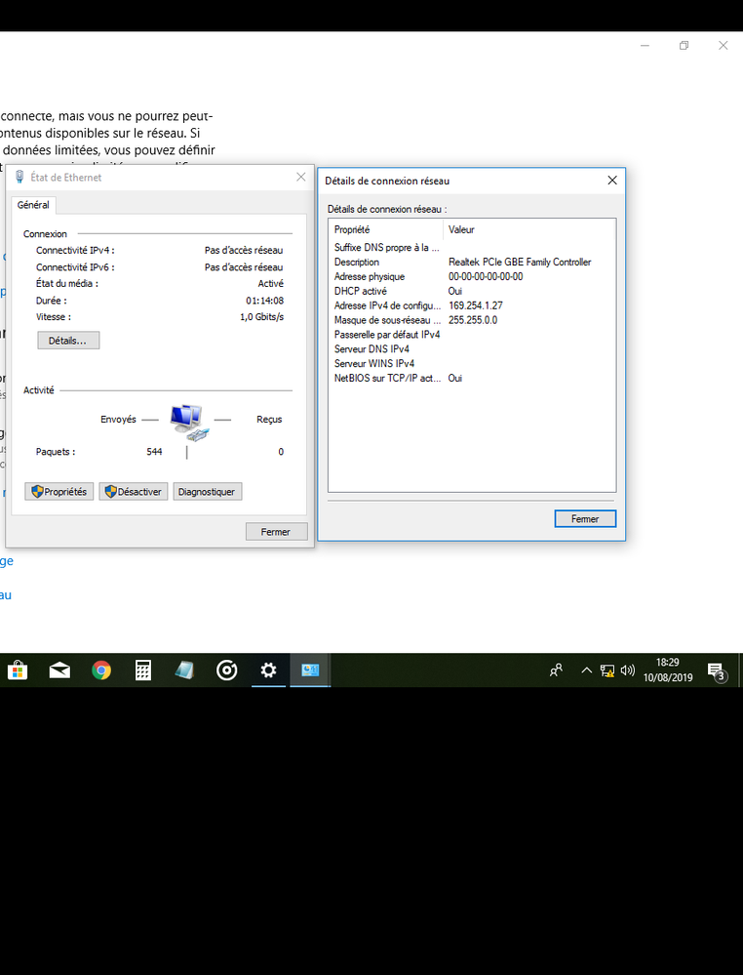The height and width of the screenshot is (975, 743).
Task: Launch Google Chrome from taskbar
Action: 101,670
